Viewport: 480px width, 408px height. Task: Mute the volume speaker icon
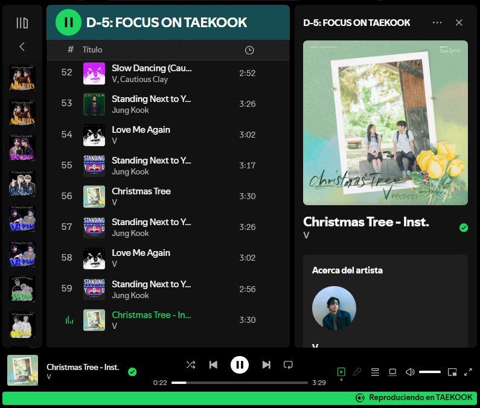coord(410,372)
